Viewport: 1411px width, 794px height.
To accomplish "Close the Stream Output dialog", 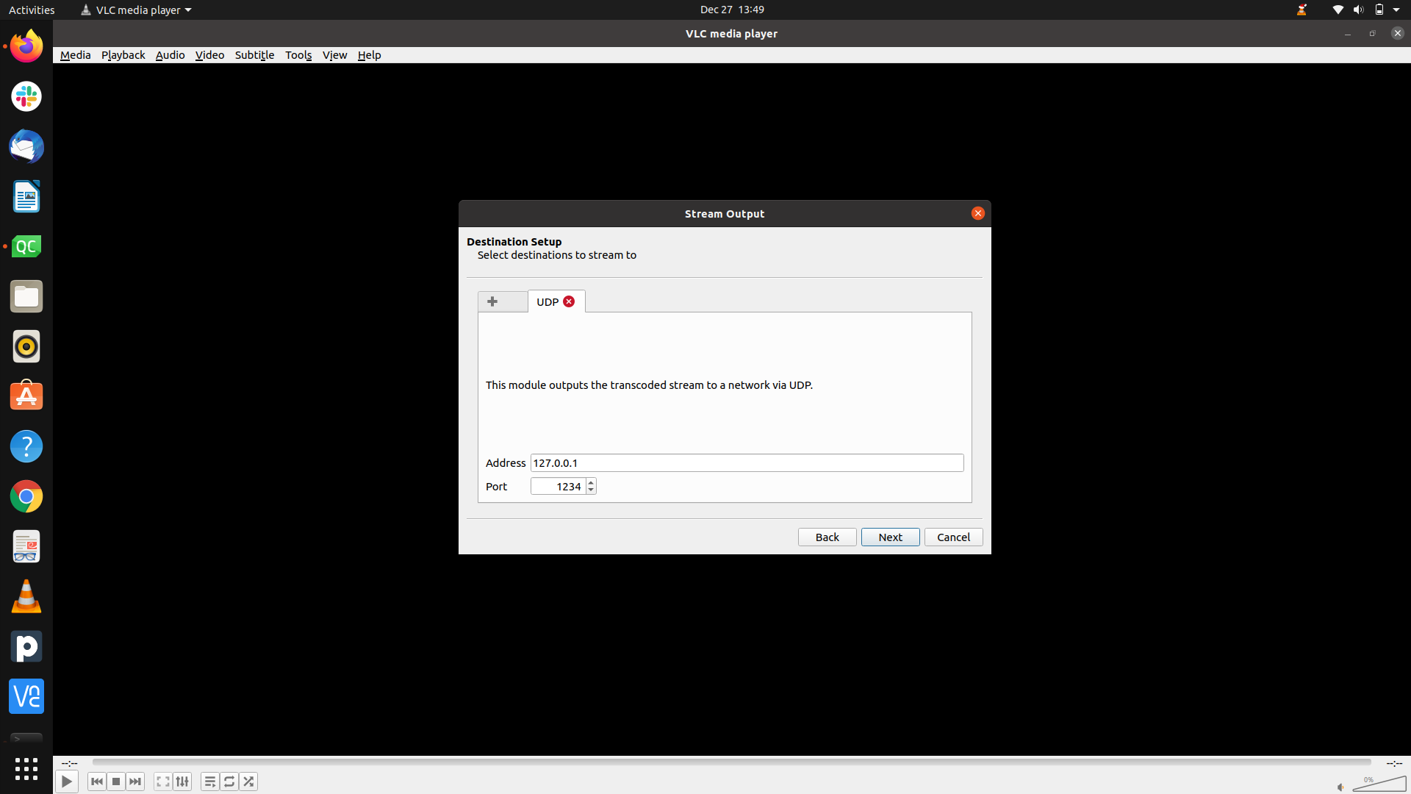I will click(977, 213).
